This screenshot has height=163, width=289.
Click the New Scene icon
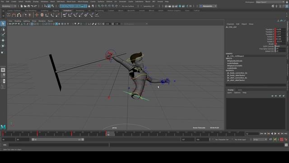(22, 6)
